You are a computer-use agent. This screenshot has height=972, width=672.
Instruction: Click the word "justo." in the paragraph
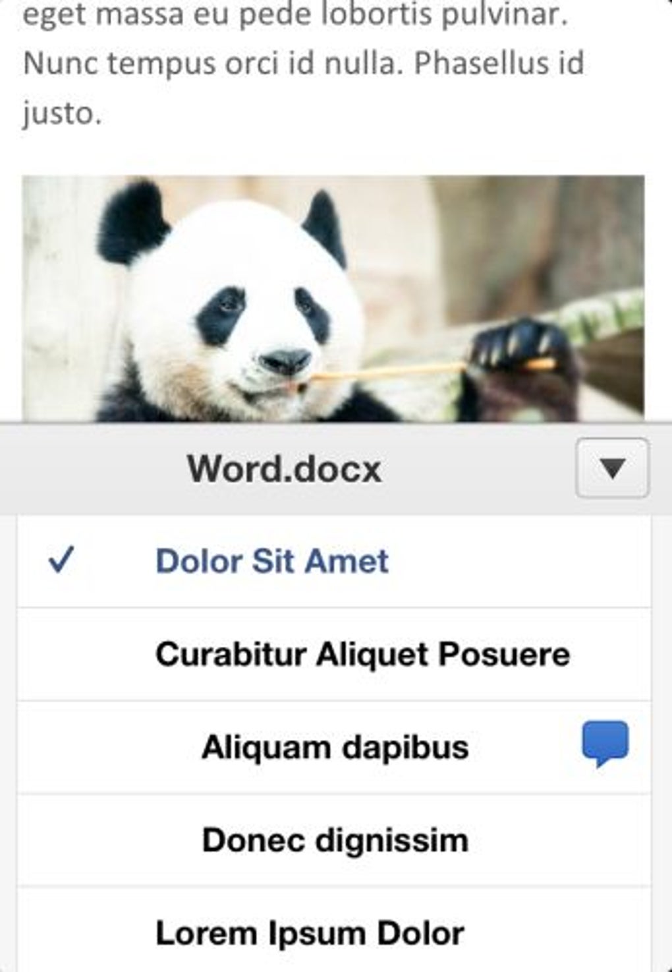62,114
